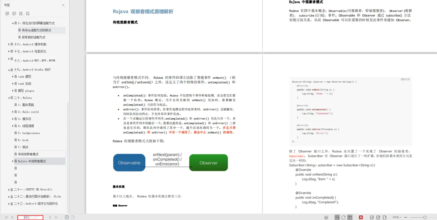Image resolution: width=437 pixels, height=220 pixels.
Task: Click the page number input field
Action: [x=30, y=217]
